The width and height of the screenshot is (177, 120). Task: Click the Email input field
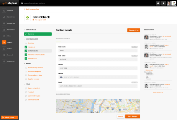98,86
